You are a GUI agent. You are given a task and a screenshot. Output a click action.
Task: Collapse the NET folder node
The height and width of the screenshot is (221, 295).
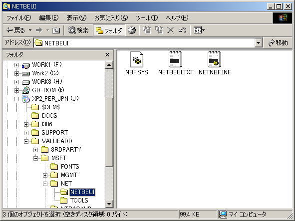coord(45,184)
